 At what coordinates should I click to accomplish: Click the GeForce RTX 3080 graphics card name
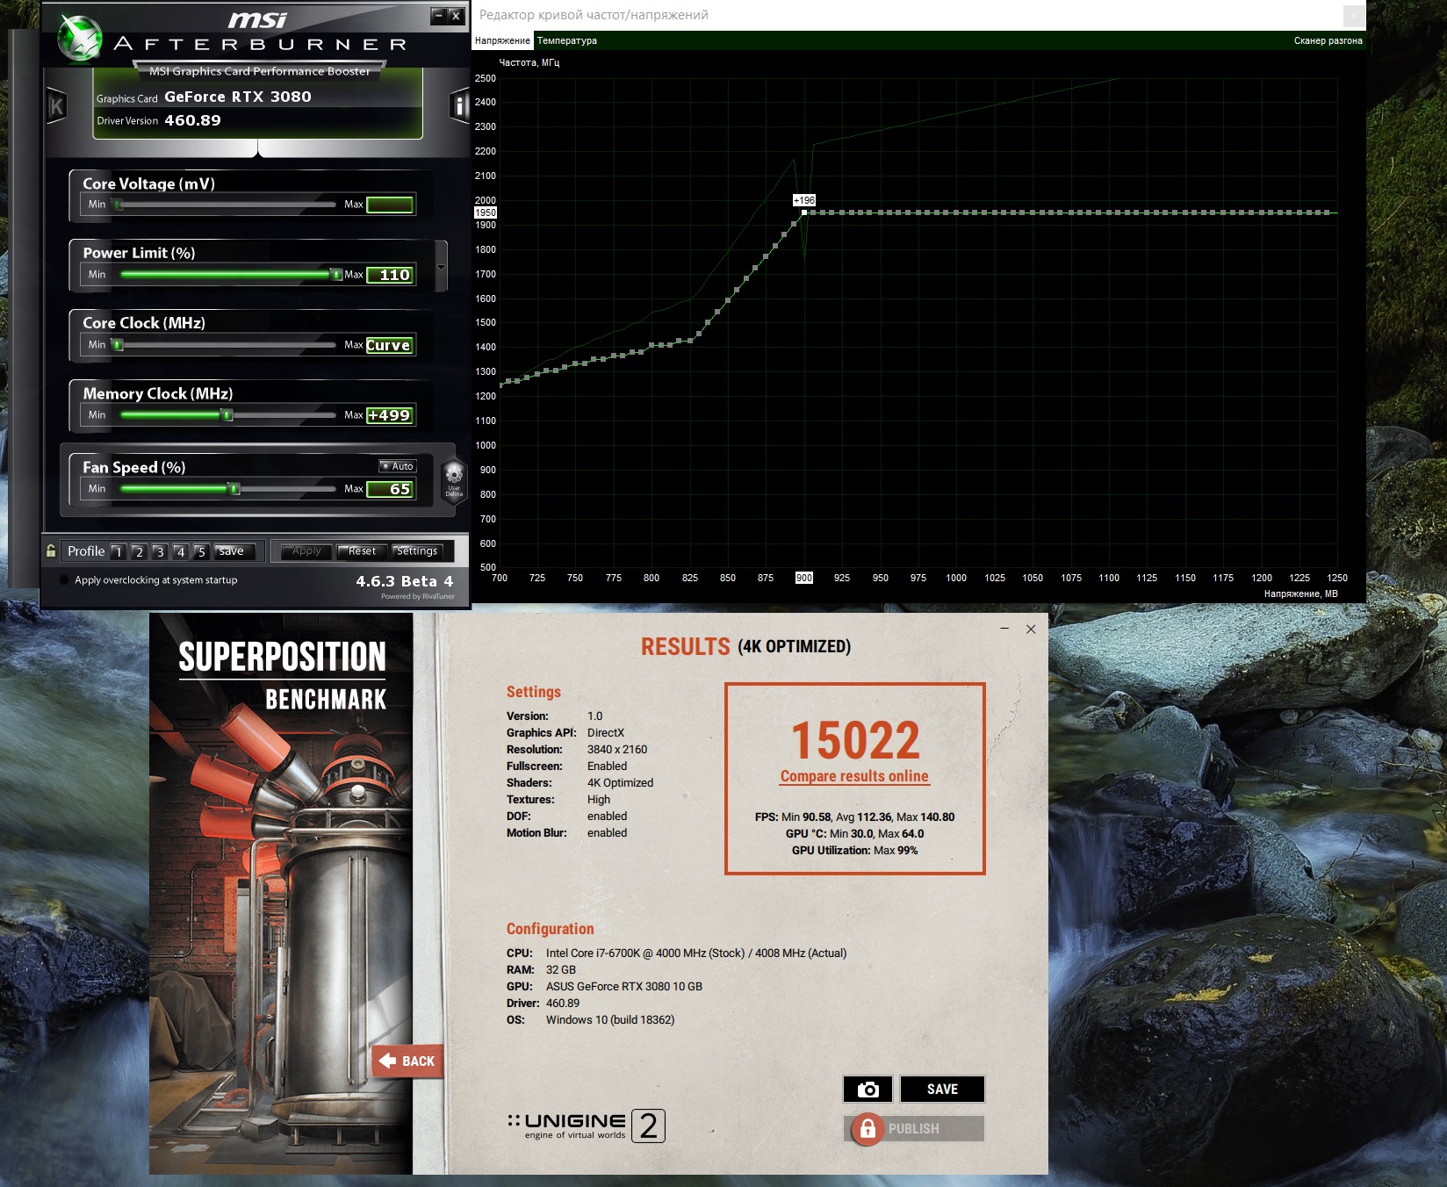point(238,97)
